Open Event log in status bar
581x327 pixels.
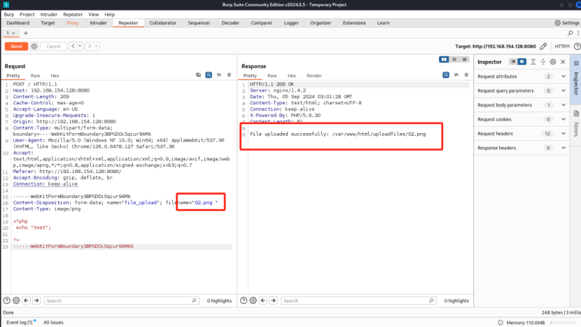point(20,323)
